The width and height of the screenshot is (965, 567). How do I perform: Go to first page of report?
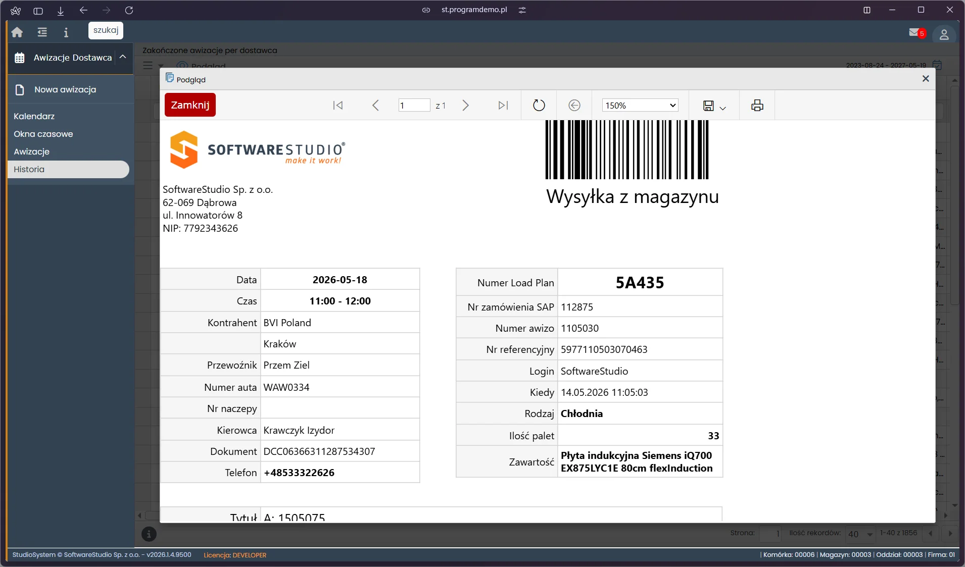pos(338,105)
